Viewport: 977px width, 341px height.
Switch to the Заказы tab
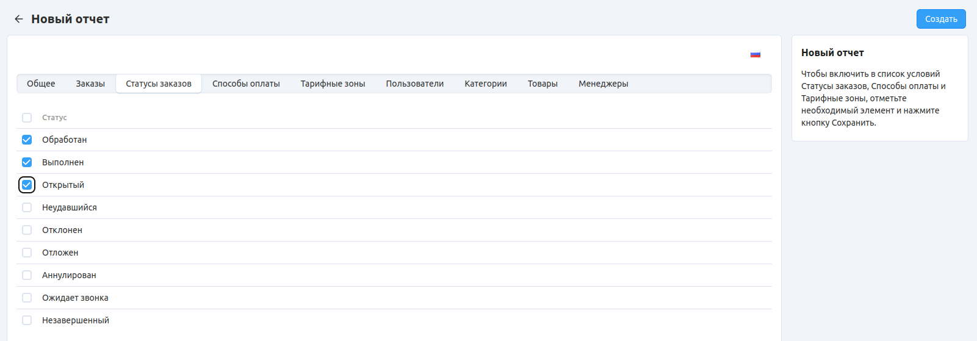(x=90, y=84)
